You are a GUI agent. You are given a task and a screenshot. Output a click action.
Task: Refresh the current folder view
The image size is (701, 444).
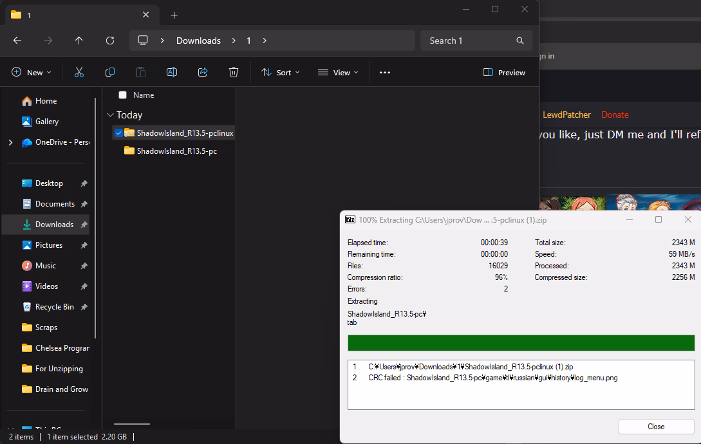[110, 41]
